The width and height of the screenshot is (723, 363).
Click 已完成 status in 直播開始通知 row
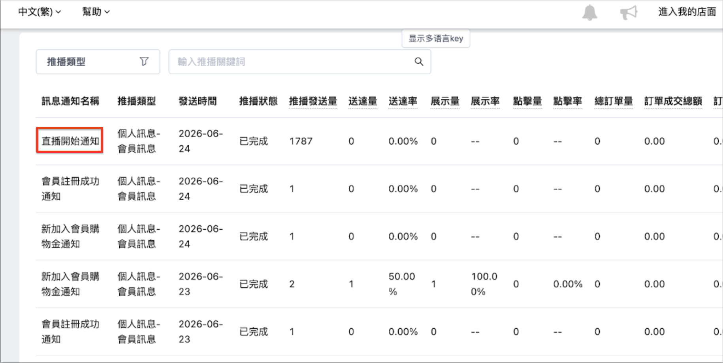[x=254, y=141]
